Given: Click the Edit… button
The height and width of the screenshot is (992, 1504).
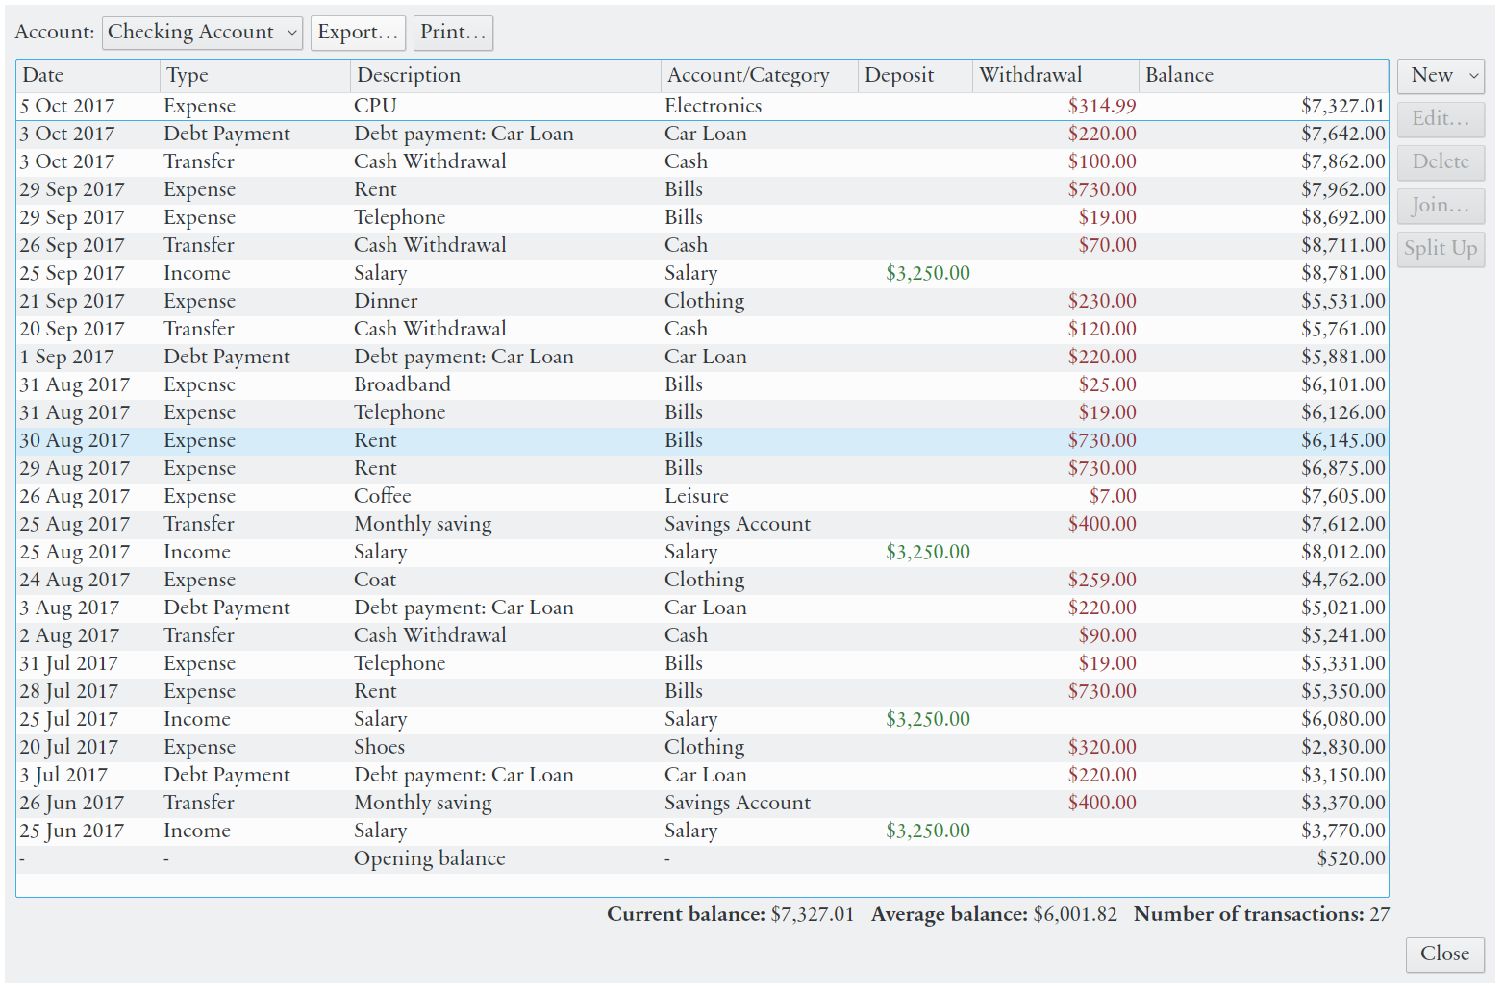Looking at the screenshot, I should point(1441,119).
